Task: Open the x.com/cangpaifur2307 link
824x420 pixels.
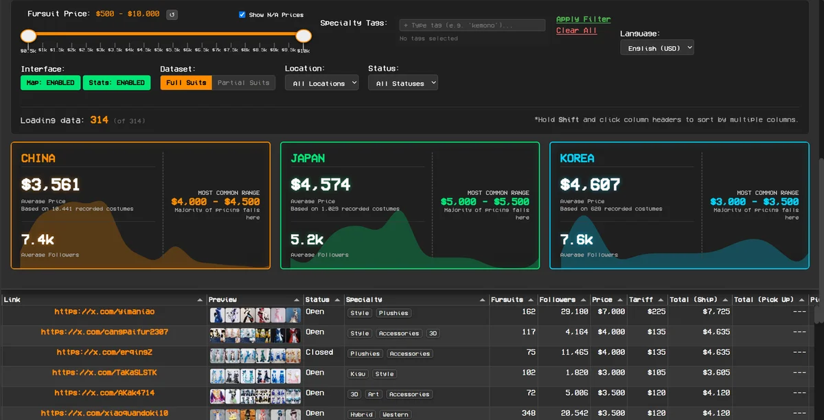Action: (x=104, y=332)
